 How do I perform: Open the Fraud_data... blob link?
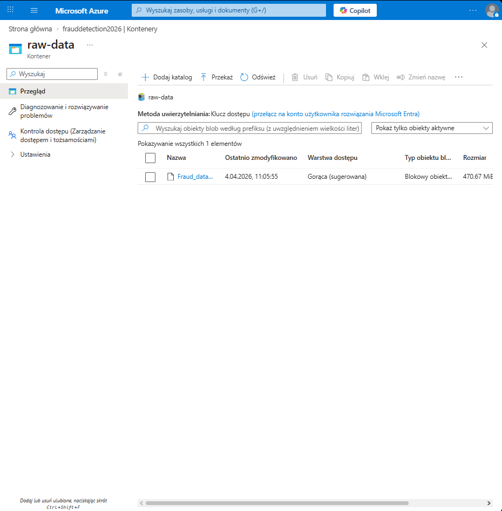tap(195, 177)
